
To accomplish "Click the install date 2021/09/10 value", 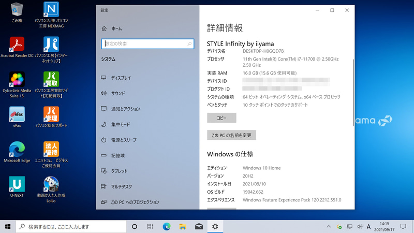I will point(254,184).
